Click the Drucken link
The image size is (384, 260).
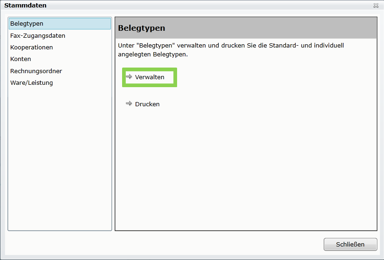147,104
